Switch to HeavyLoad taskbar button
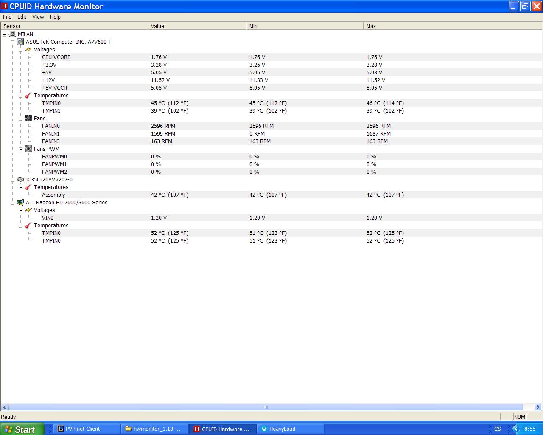The height and width of the screenshot is (435, 543). 291,429
